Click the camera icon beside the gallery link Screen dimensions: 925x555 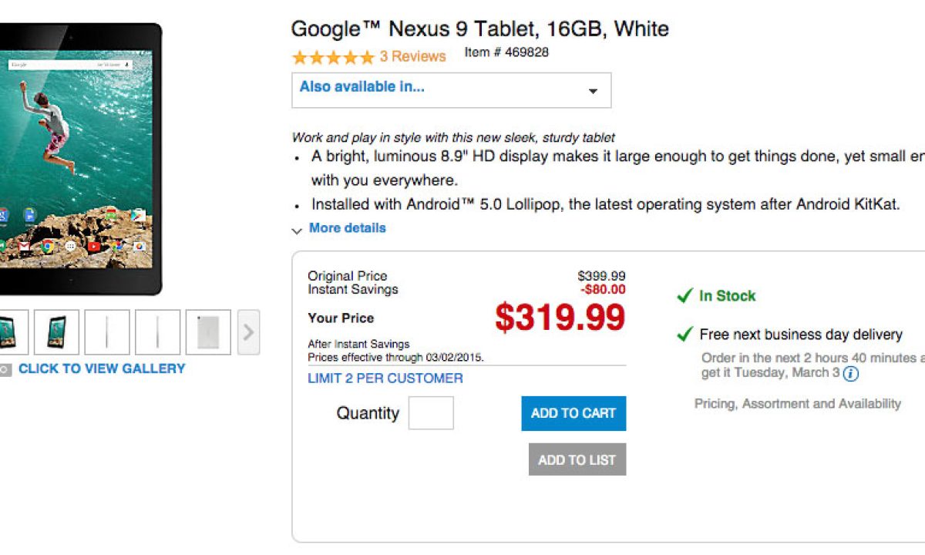(5, 369)
